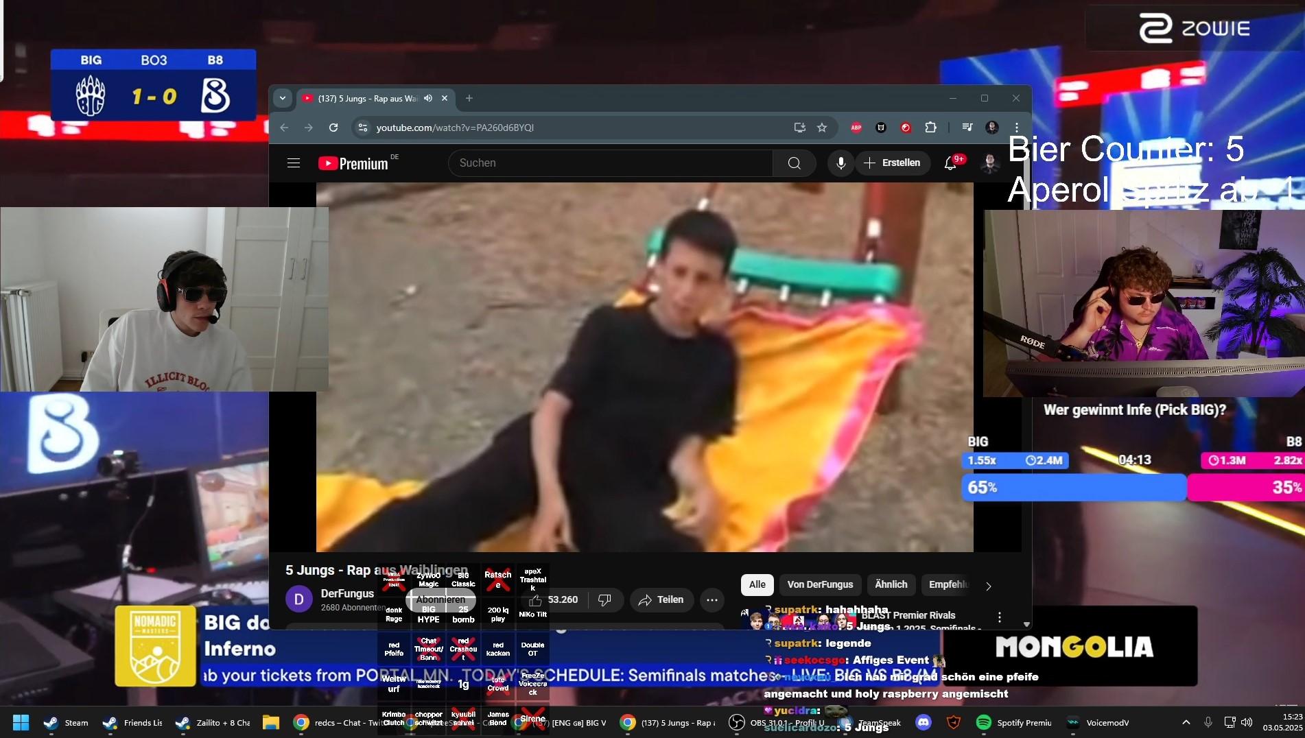The image size is (1305, 738).
Task: Share the video via Teilen
Action: (661, 599)
